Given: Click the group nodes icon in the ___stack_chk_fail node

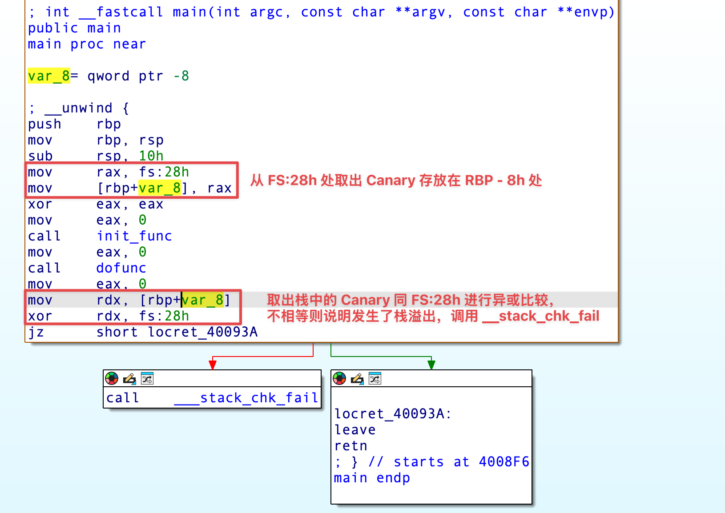Looking at the screenshot, I should [x=147, y=378].
